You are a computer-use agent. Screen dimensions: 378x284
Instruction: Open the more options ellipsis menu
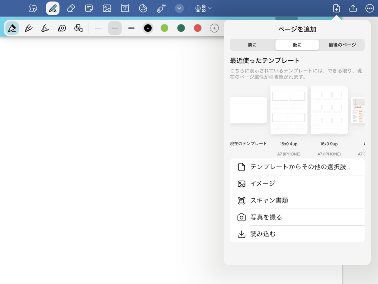pyautogui.click(x=370, y=8)
